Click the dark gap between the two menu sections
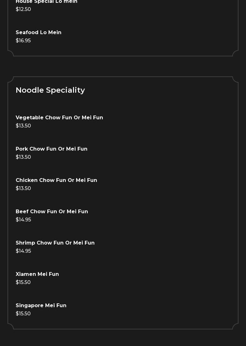246x346 pixels. (x=123, y=66)
